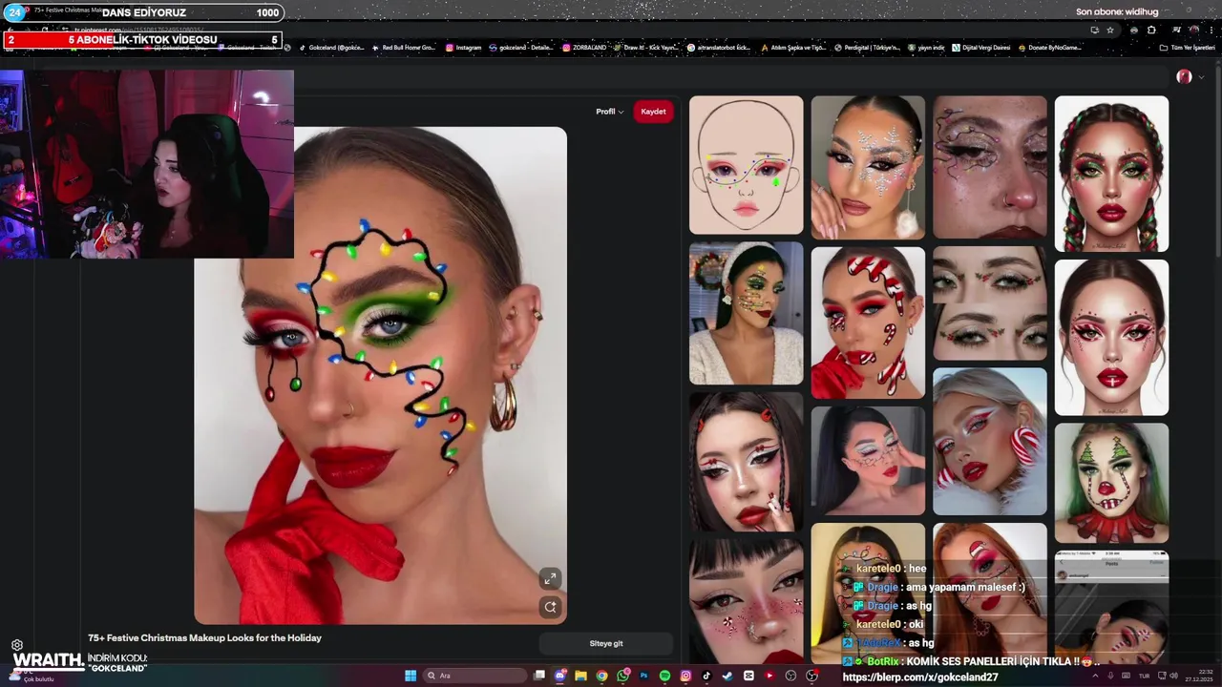Open Spotify from the taskbar

(664, 676)
